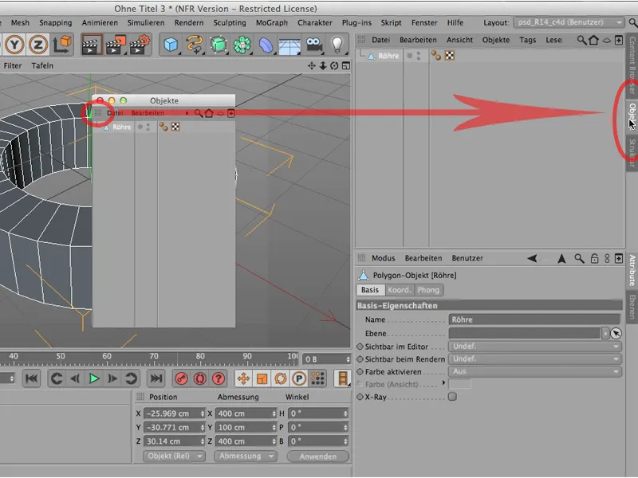Viewport: 638px width, 478px height.
Task: Click new panel plus icon in Object manager
Action: pos(619,41)
